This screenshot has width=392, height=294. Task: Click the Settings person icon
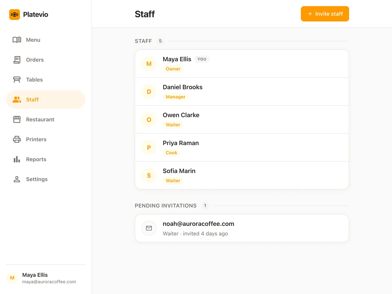click(17, 179)
